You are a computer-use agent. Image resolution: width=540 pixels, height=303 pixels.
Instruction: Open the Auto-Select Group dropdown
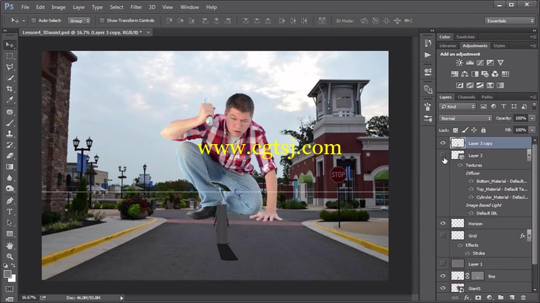[x=79, y=21]
